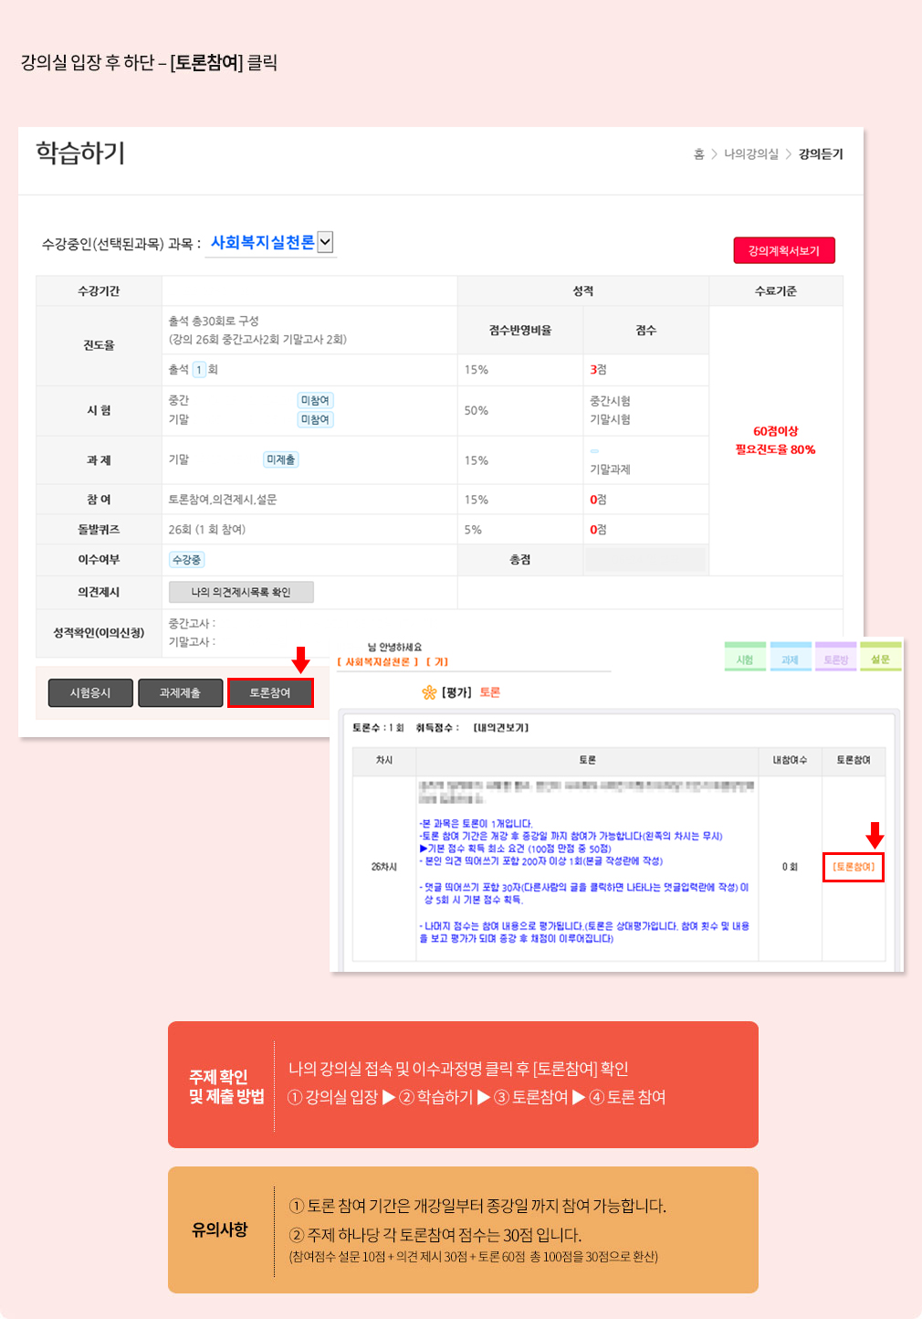Click the 수강중 status badge
The height and width of the screenshot is (1319, 922).
(188, 559)
